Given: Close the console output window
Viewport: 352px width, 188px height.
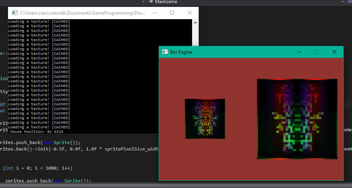Looking at the screenshot, I should 189,13.
